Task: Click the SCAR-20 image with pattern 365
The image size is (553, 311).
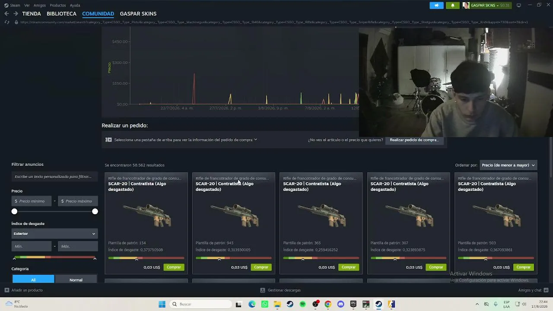Action: tap(321, 215)
